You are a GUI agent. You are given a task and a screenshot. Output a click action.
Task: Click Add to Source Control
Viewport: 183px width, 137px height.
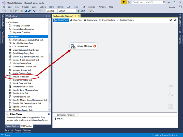point(165,135)
